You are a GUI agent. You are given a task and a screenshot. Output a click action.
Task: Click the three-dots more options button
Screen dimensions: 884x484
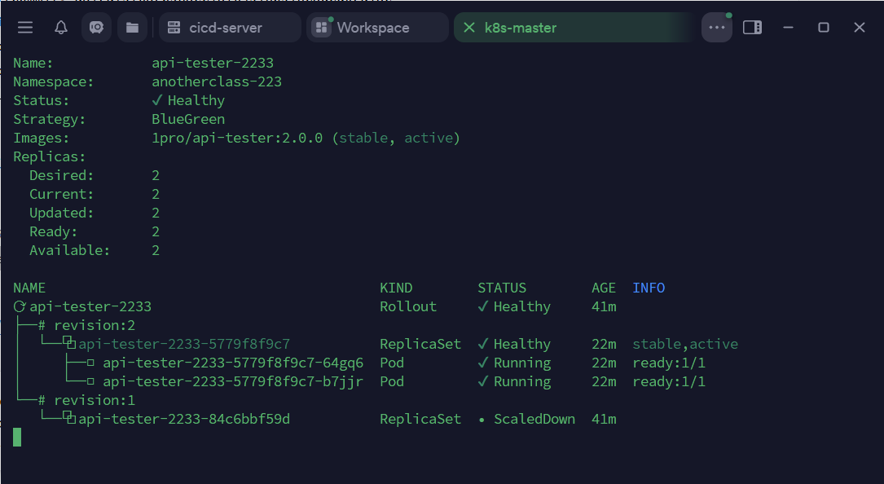coord(717,28)
